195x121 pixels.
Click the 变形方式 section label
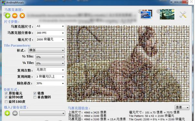pos(11,89)
